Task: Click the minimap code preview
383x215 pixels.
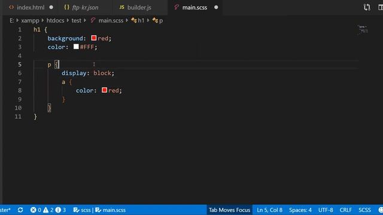Action: tap(363, 30)
